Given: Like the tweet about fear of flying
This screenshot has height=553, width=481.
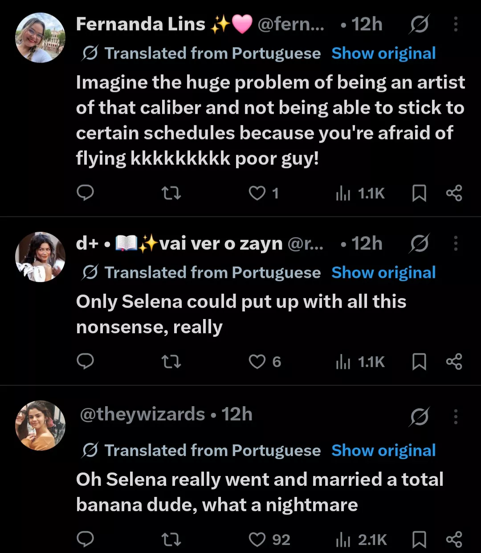Looking at the screenshot, I should pos(263,193).
